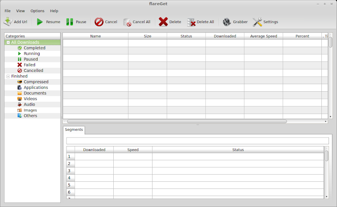Click the Others category icon
This screenshot has width=337, height=207.
pos(19,116)
